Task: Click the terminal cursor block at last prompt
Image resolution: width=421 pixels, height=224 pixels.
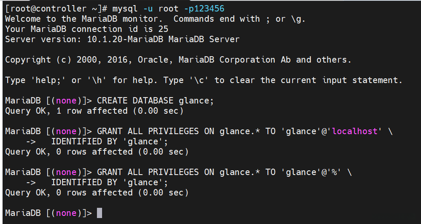Action: (x=100, y=213)
